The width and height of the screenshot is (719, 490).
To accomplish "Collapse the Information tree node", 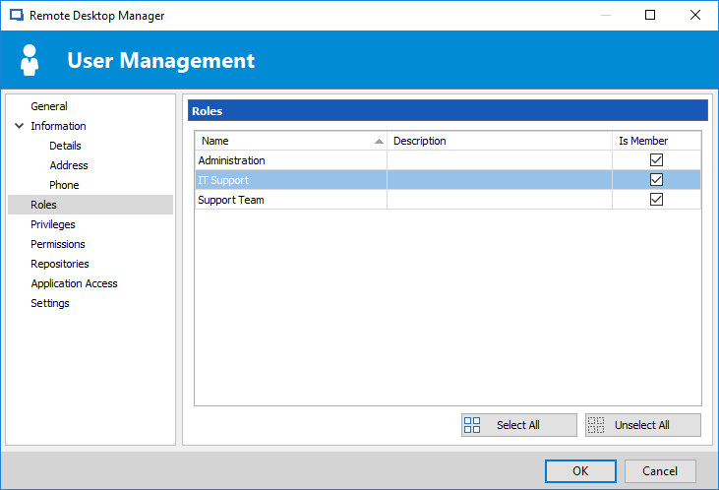I will 20,126.
